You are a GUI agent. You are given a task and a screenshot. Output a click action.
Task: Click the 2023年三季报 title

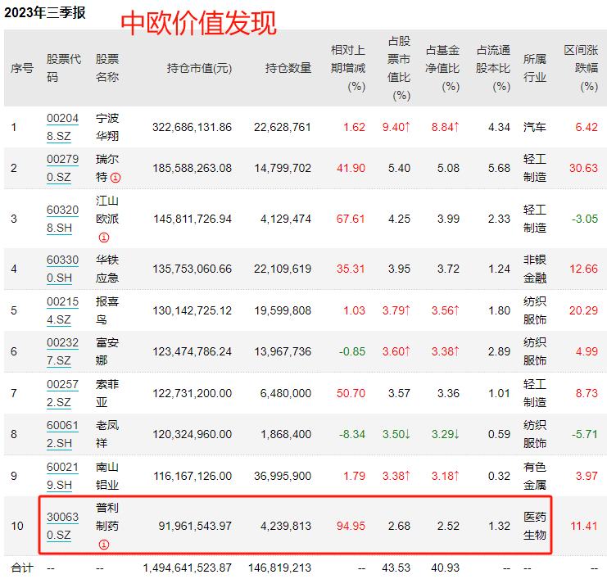tap(44, 12)
